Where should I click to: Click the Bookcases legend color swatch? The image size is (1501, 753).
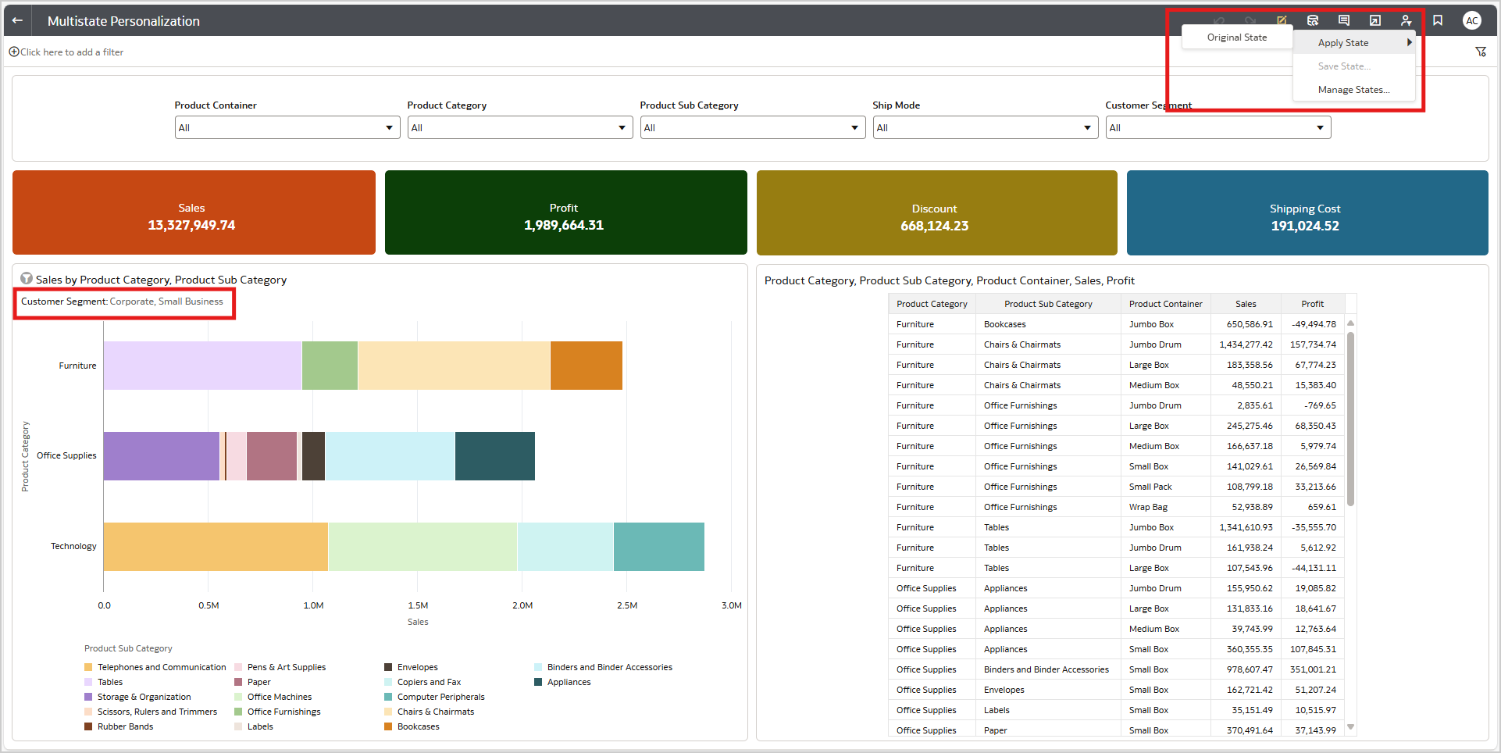[x=388, y=726]
